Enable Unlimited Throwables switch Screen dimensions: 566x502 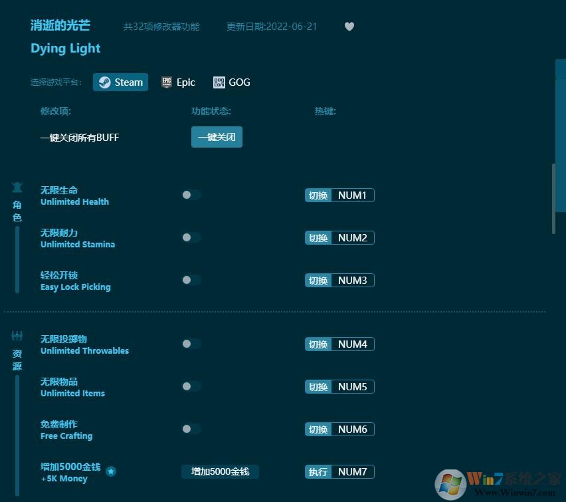(191, 344)
